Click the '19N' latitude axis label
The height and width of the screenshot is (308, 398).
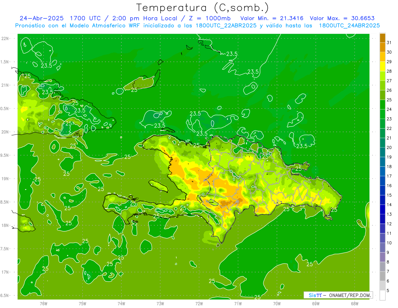(x=5, y=178)
